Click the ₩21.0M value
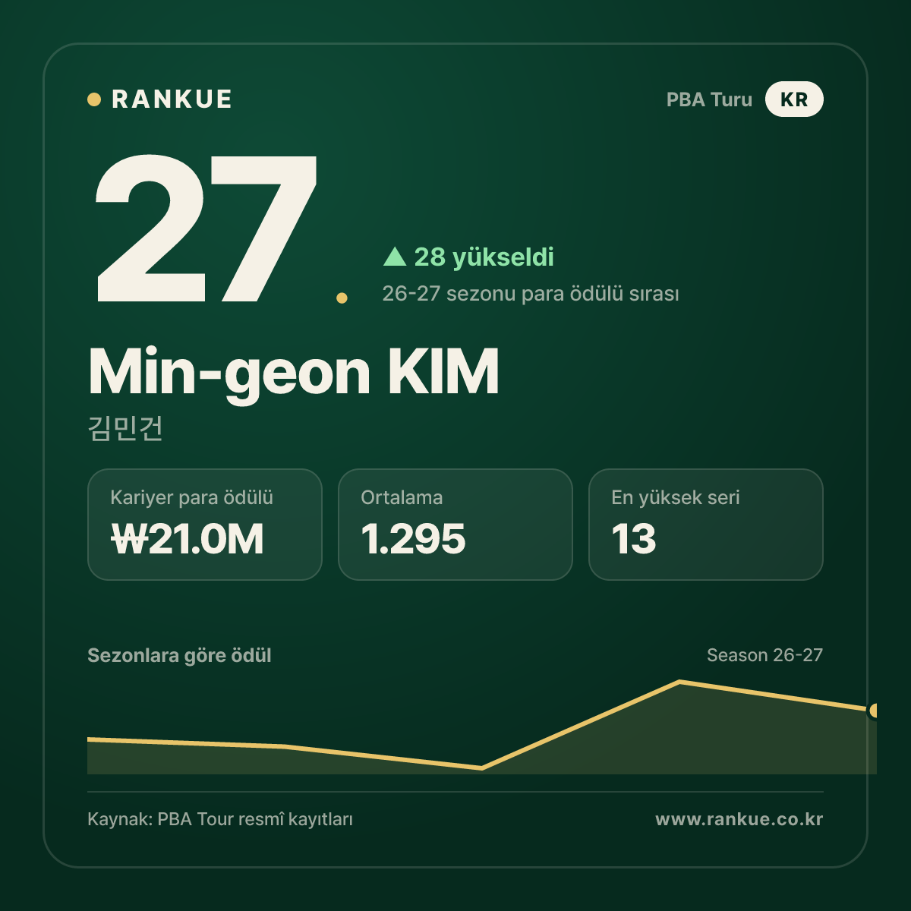 click(x=188, y=539)
